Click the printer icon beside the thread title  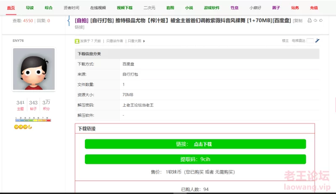tap(310, 21)
